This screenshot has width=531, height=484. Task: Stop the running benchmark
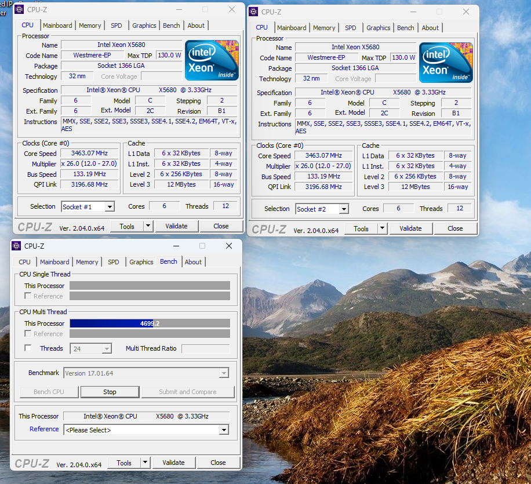point(110,392)
